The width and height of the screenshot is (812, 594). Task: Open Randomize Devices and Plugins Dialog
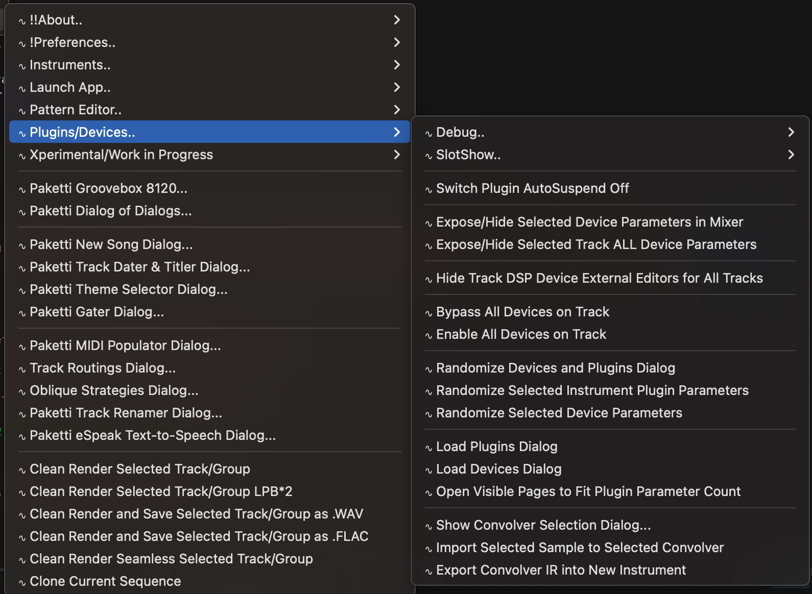click(x=555, y=368)
